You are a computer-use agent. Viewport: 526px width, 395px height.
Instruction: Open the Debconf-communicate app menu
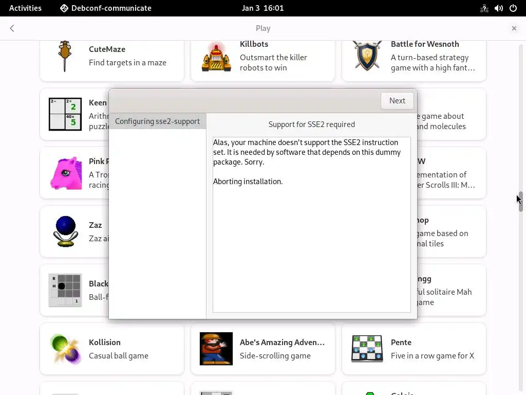[106, 8]
